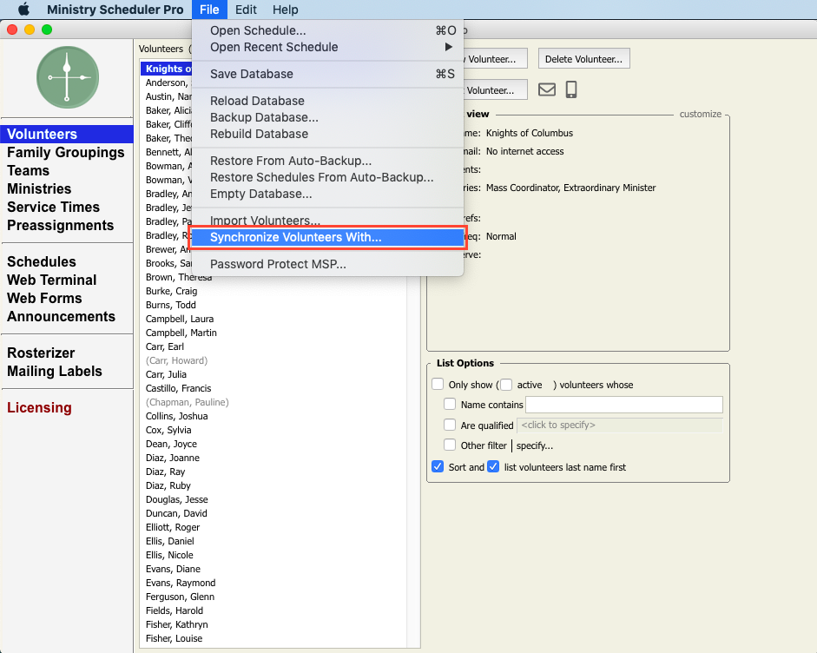Select volunteer Castillo, Francis
Viewport: 817px width, 653px height.
(178, 388)
